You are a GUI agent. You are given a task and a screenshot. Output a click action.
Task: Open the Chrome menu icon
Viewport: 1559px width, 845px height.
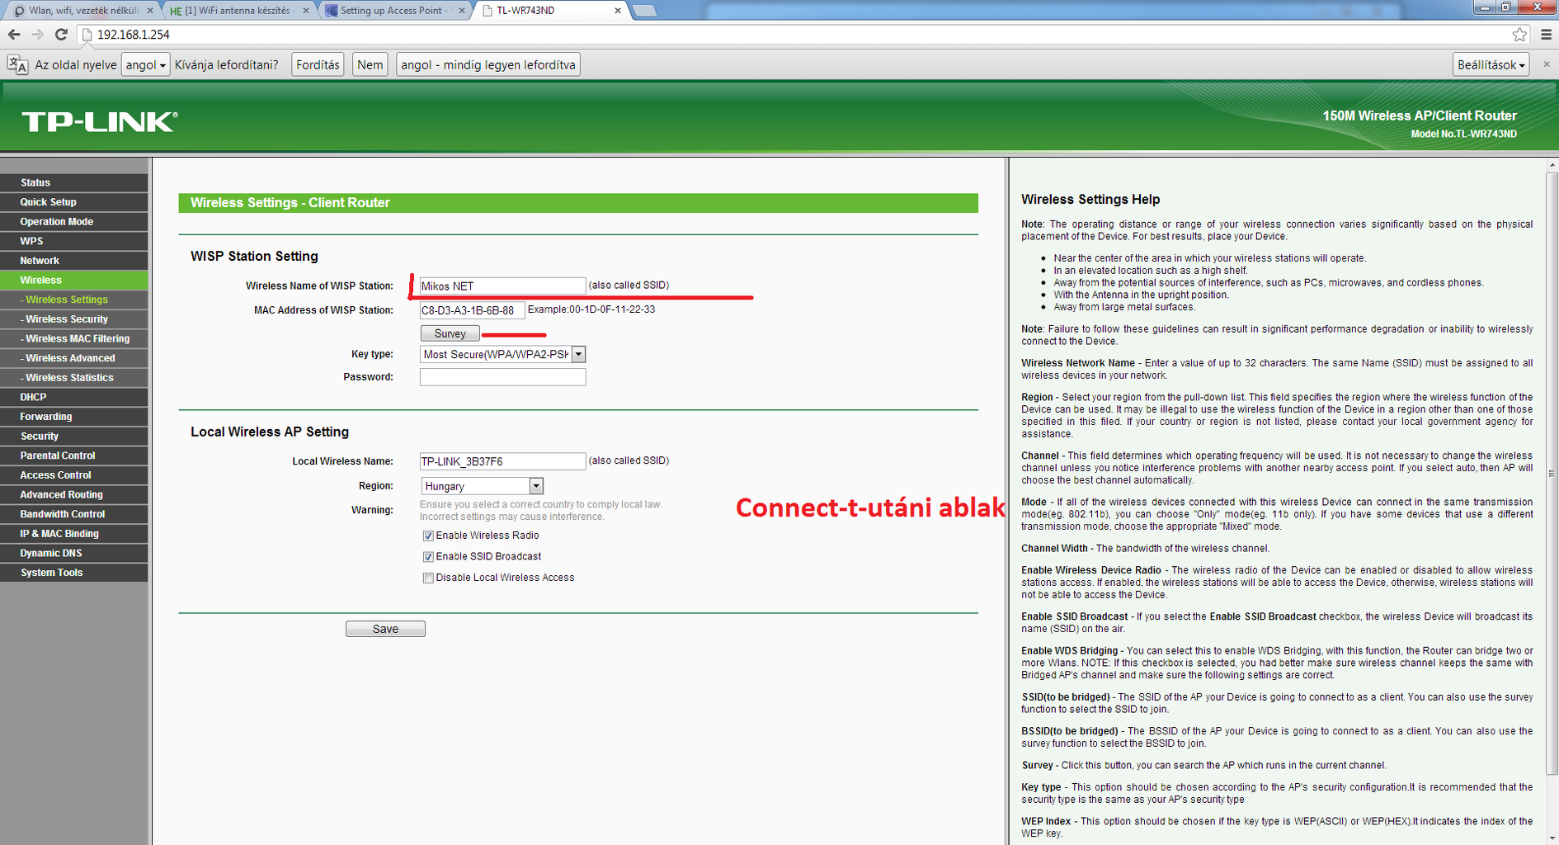pyautogui.click(x=1546, y=35)
